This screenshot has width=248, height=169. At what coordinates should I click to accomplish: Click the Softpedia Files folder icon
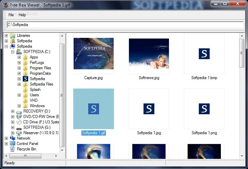[25, 84]
